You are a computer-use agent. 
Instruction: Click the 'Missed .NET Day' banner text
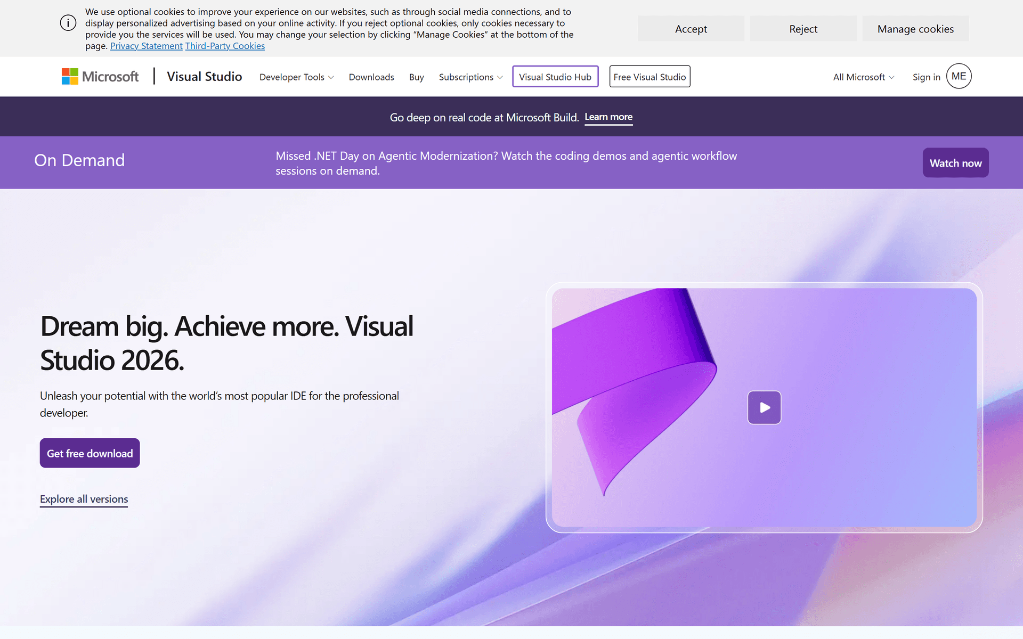click(x=506, y=163)
